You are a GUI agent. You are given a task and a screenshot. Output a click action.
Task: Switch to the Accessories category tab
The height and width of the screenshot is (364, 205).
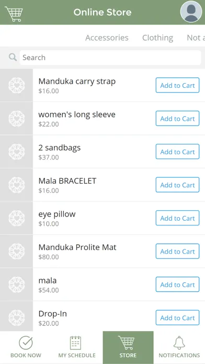pos(107,38)
